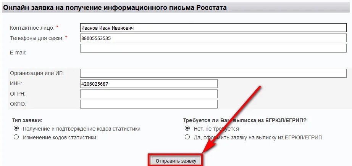Submit form with Отправить заявку button
The image size is (352, 166).
(x=176, y=161)
